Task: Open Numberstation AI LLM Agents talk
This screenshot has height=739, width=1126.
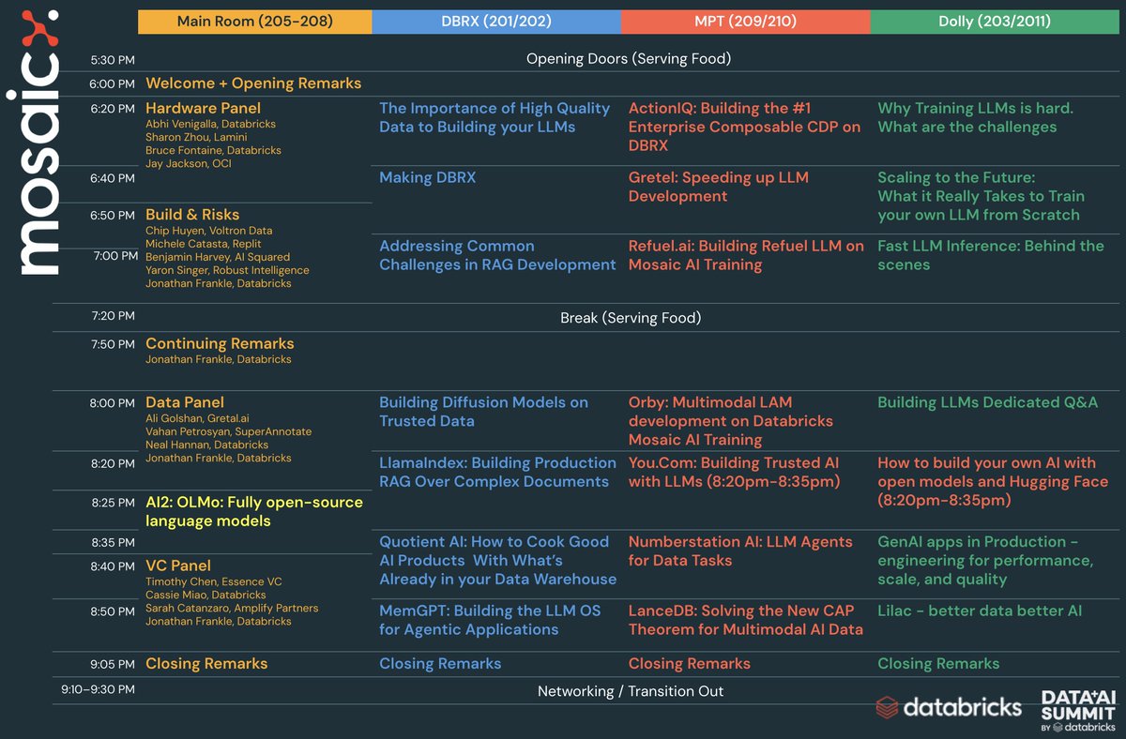Action: click(740, 550)
